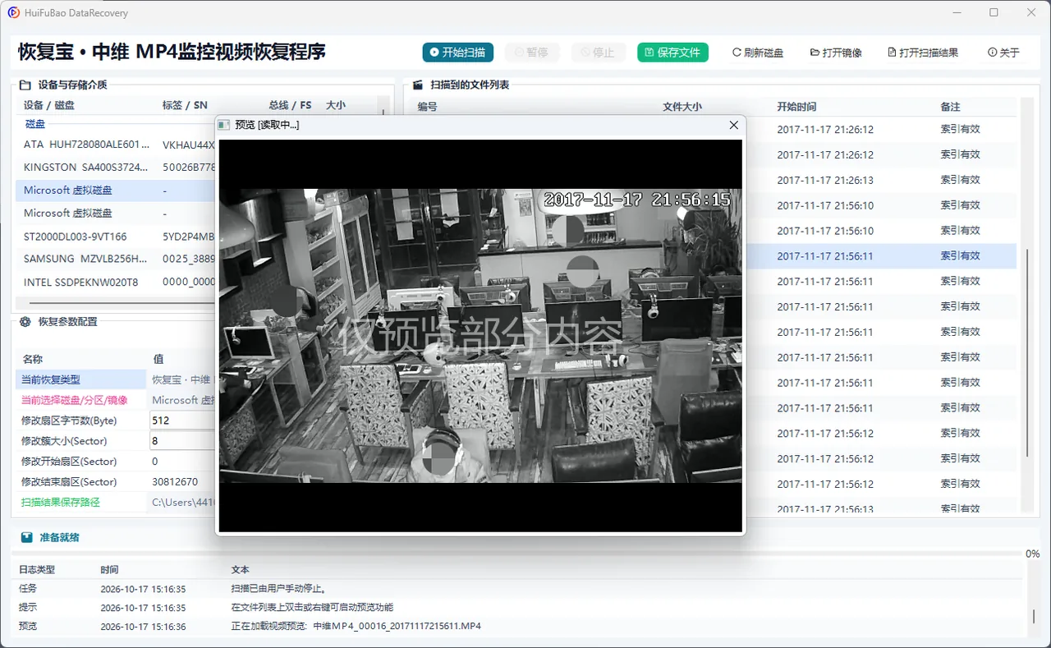
Task: Click the 编号 column header
Action: [x=427, y=107]
